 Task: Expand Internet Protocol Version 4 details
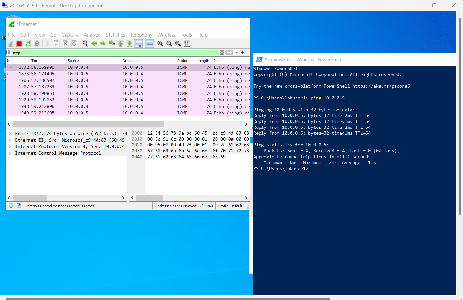(10, 146)
